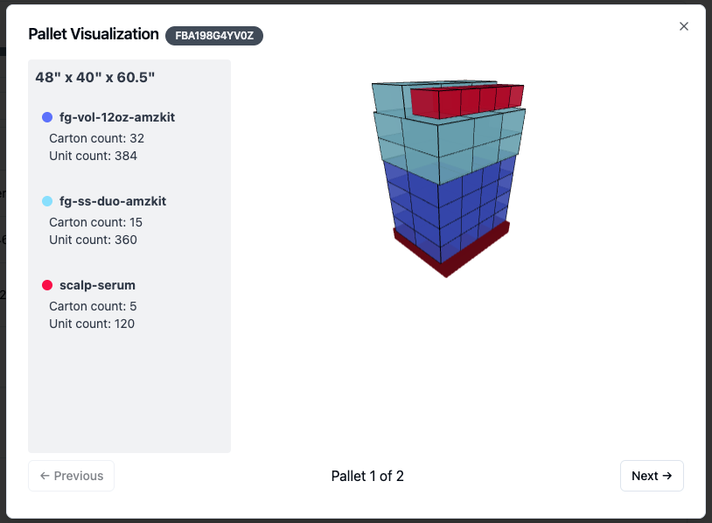Click the red scalp-serum color dot
Image resolution: width=712 pixels, height=523 pixels.
click(47, 285)
